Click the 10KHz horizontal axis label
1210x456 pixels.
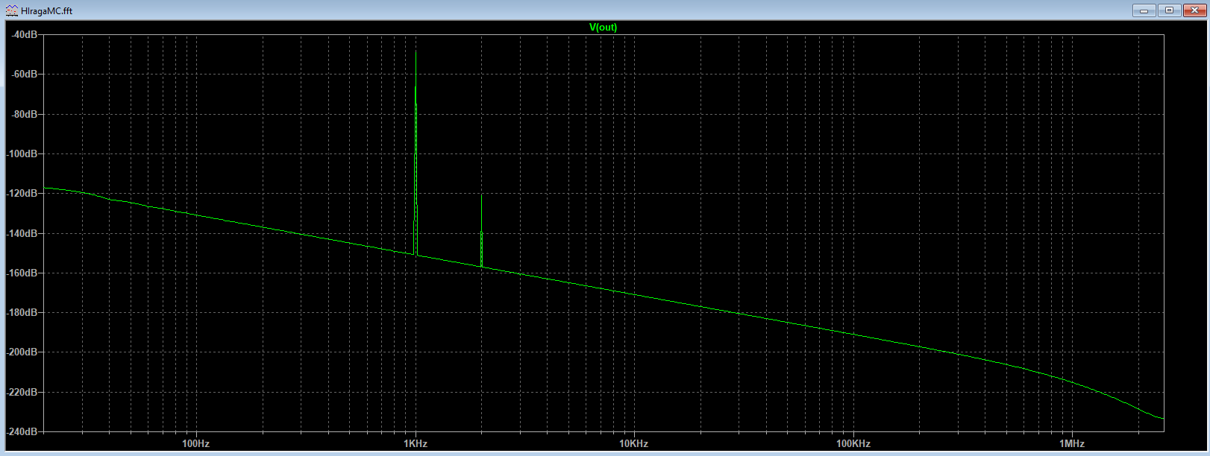click(633, 443)
